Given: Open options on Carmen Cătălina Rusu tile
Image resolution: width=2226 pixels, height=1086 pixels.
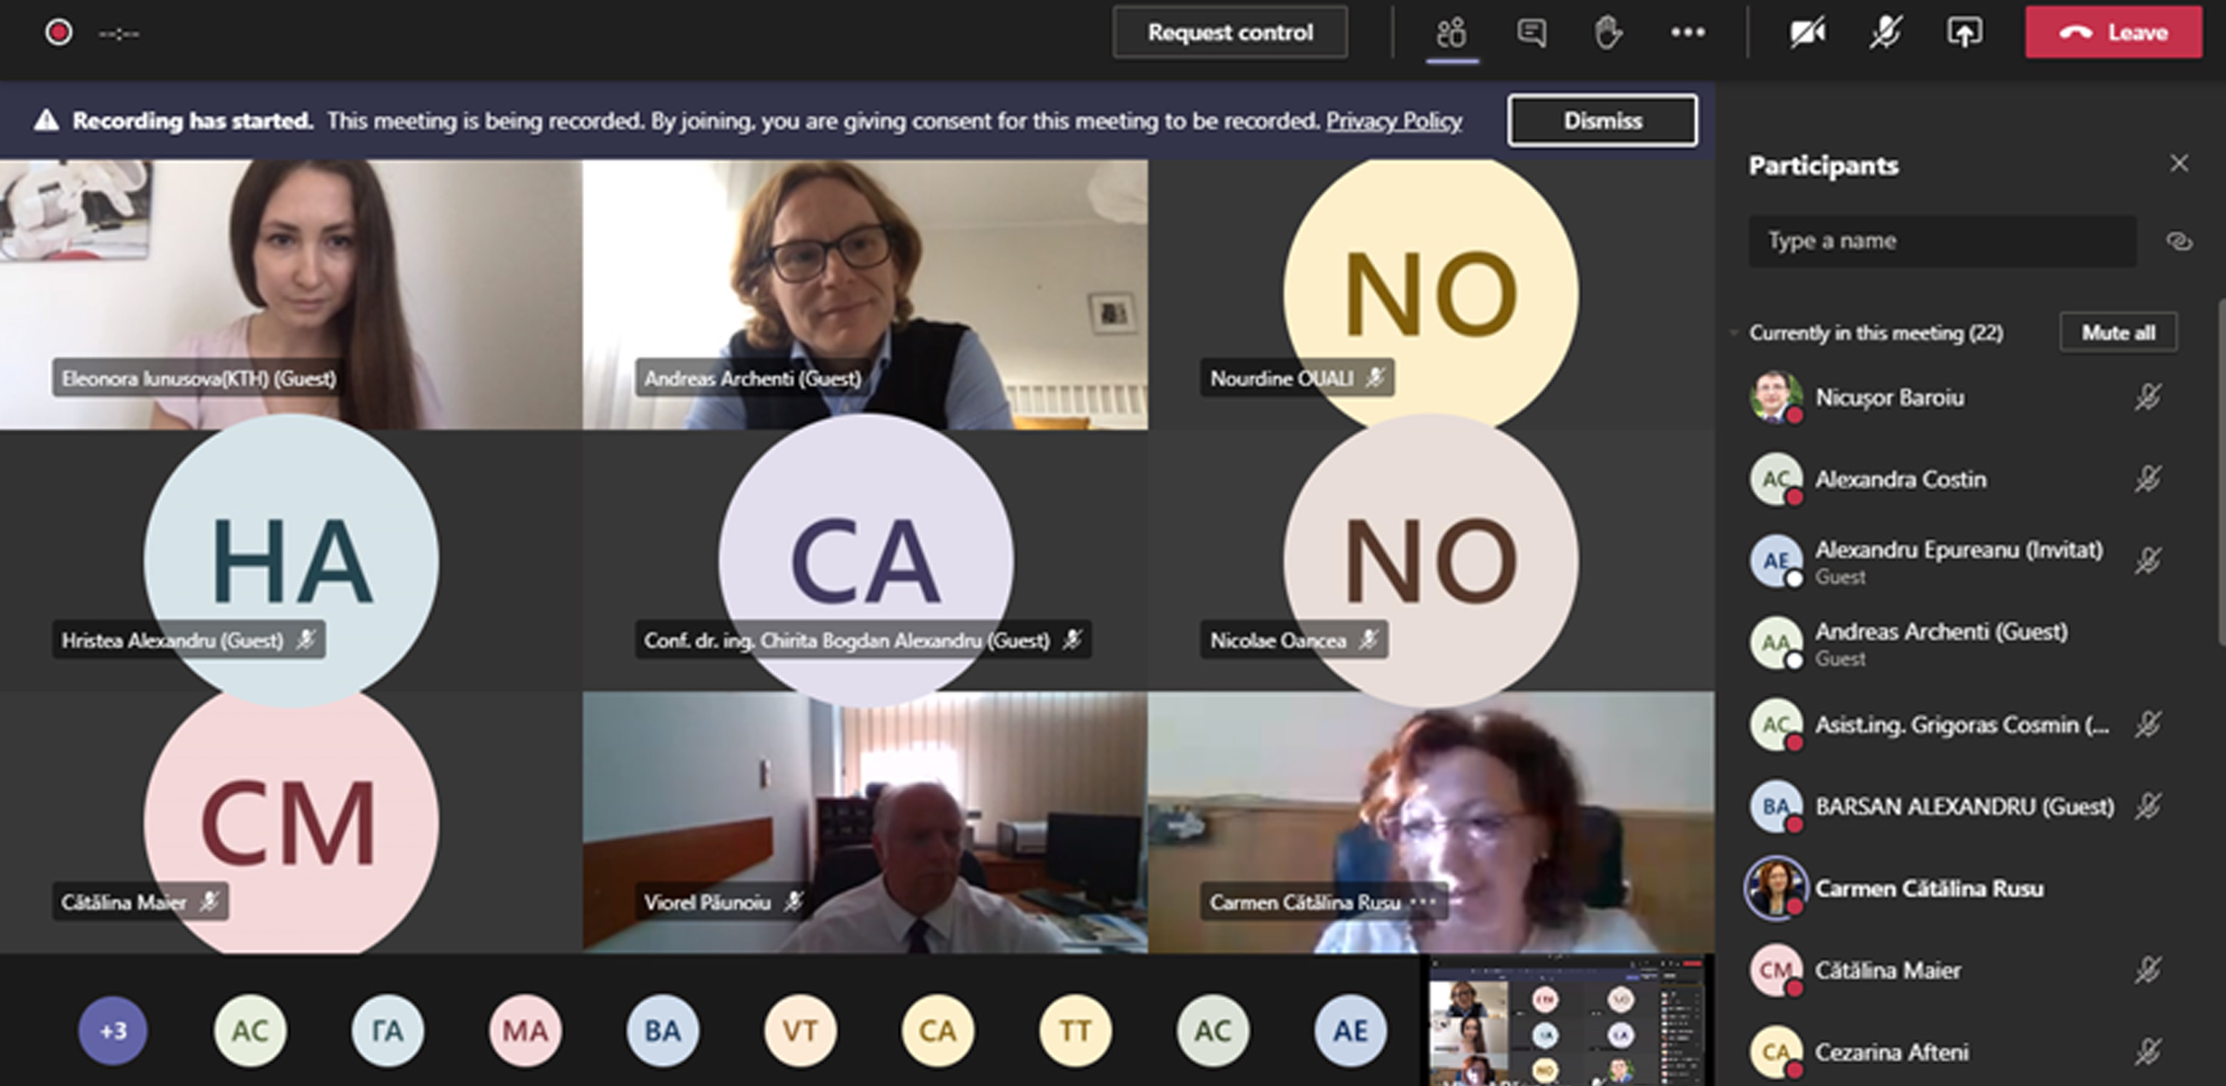Looking at the screenshot, I should (x=1423, y=902).
